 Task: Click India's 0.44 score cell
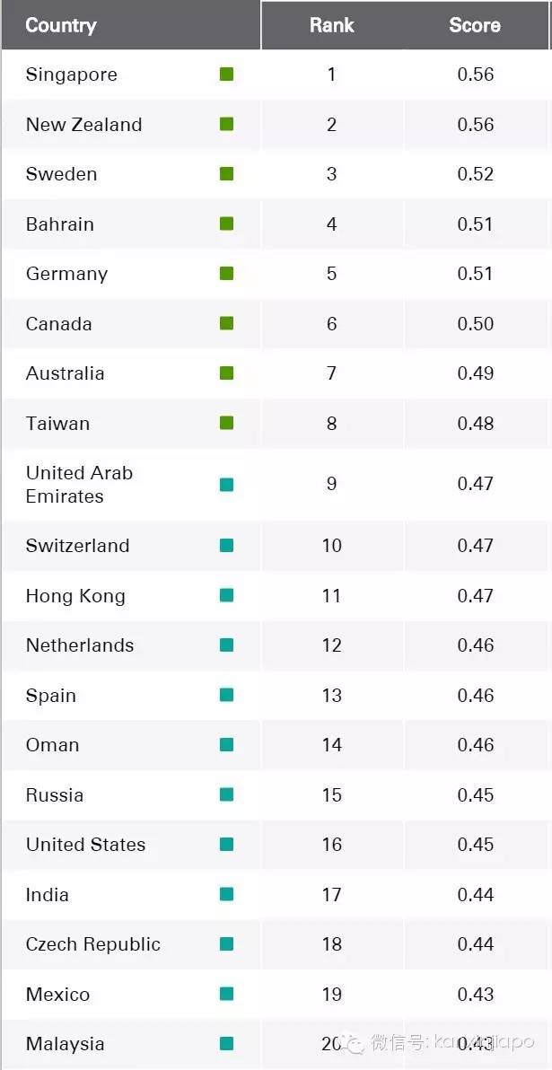pos(476,895)
